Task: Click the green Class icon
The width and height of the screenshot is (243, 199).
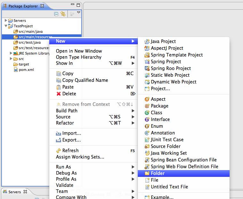Action: point(147,112)
